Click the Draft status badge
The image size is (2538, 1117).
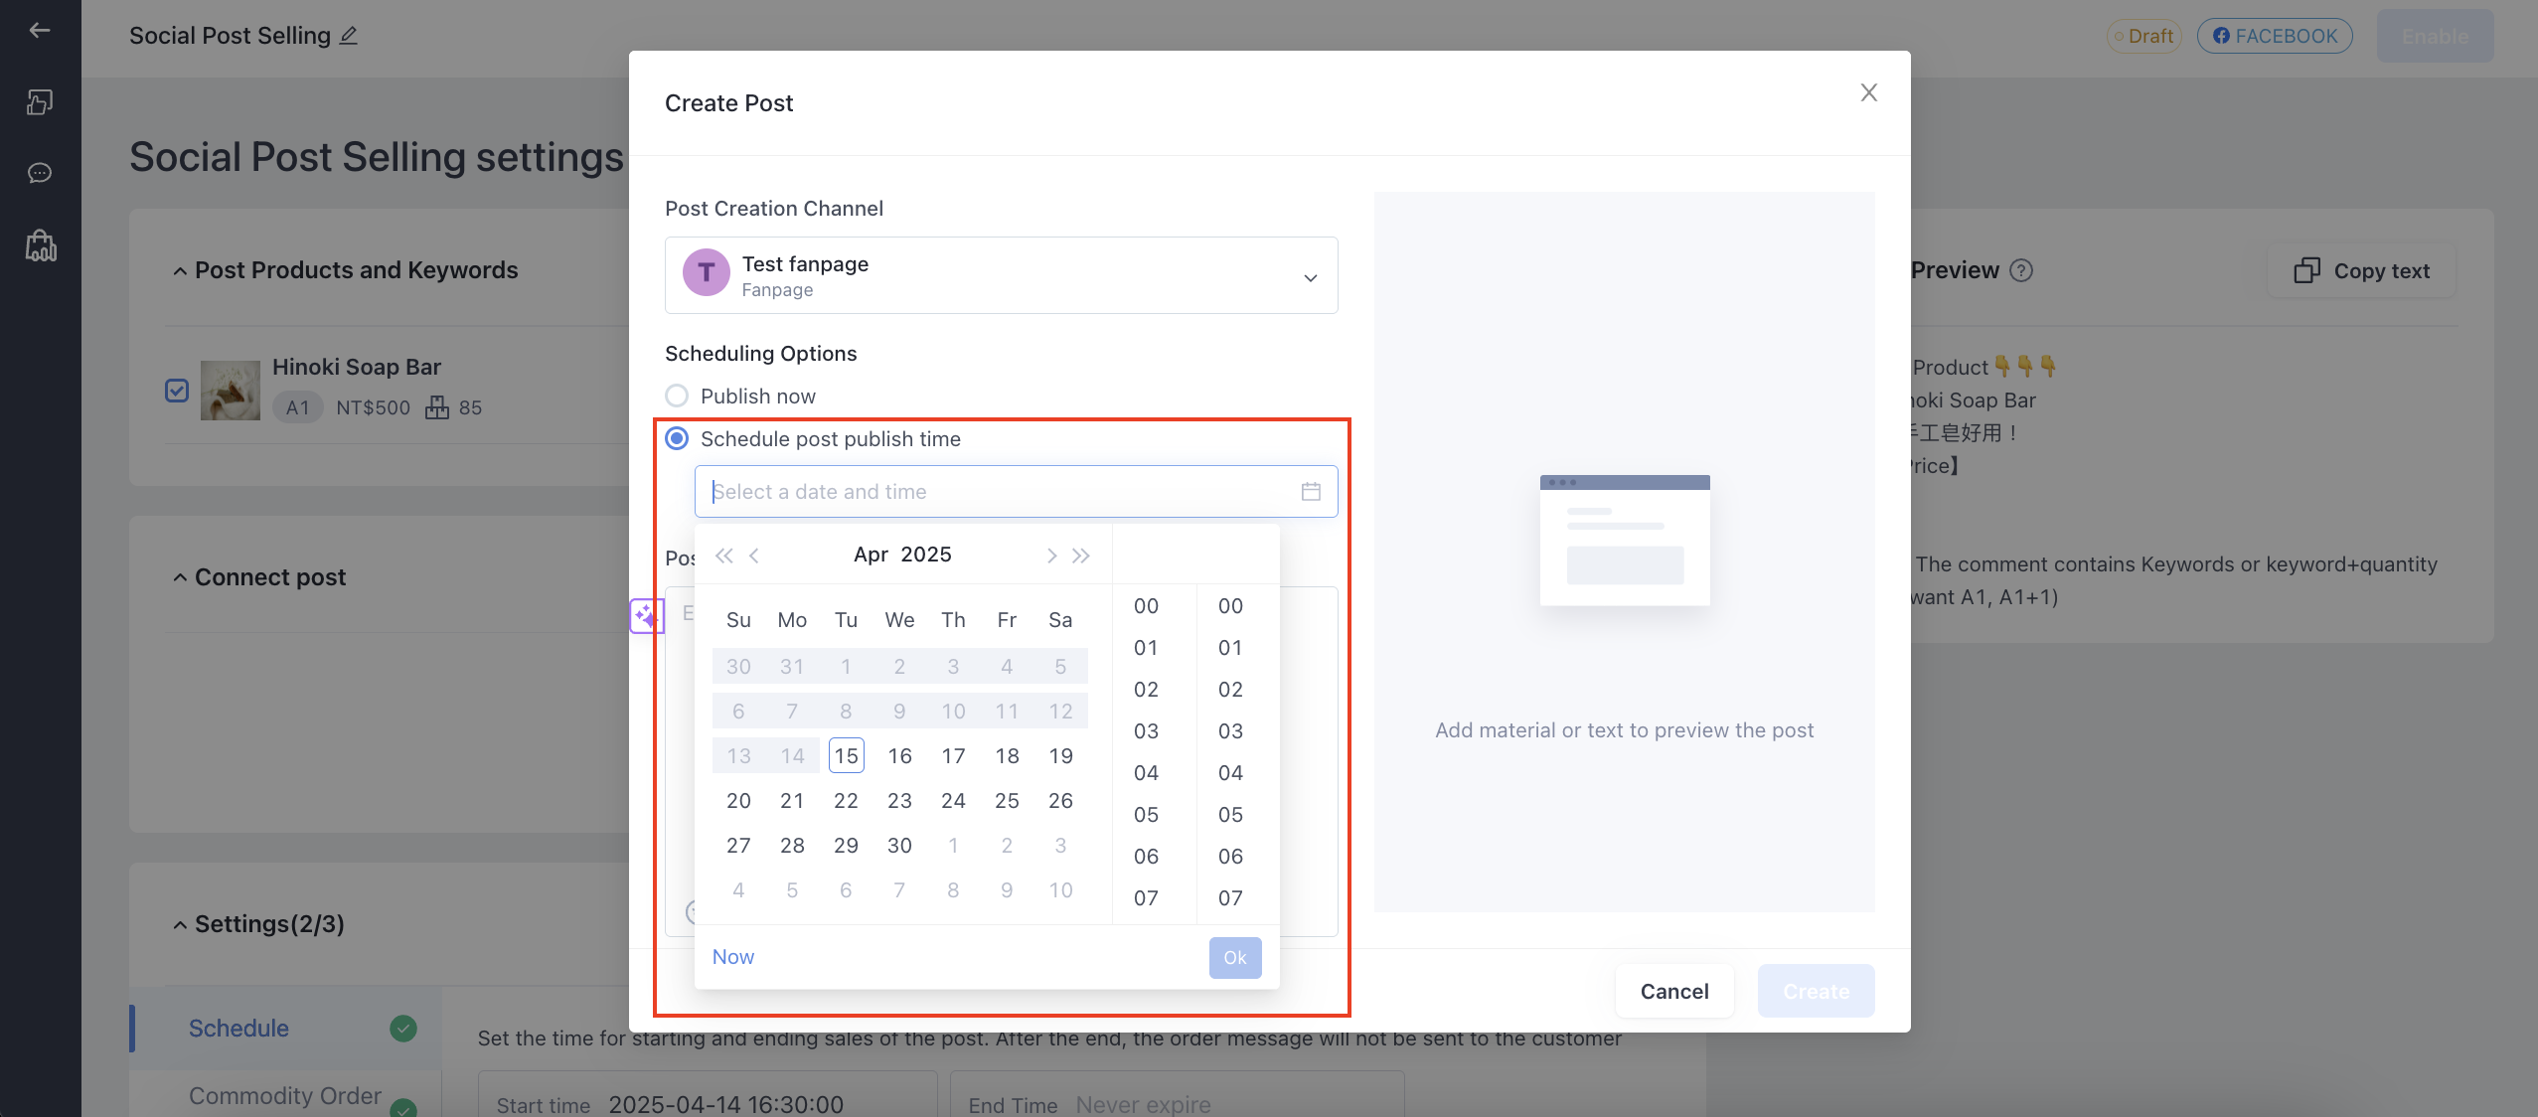click(2143, 36)
